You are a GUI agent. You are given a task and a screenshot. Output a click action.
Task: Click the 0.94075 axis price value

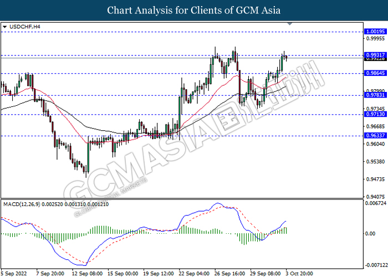point(375,197)
